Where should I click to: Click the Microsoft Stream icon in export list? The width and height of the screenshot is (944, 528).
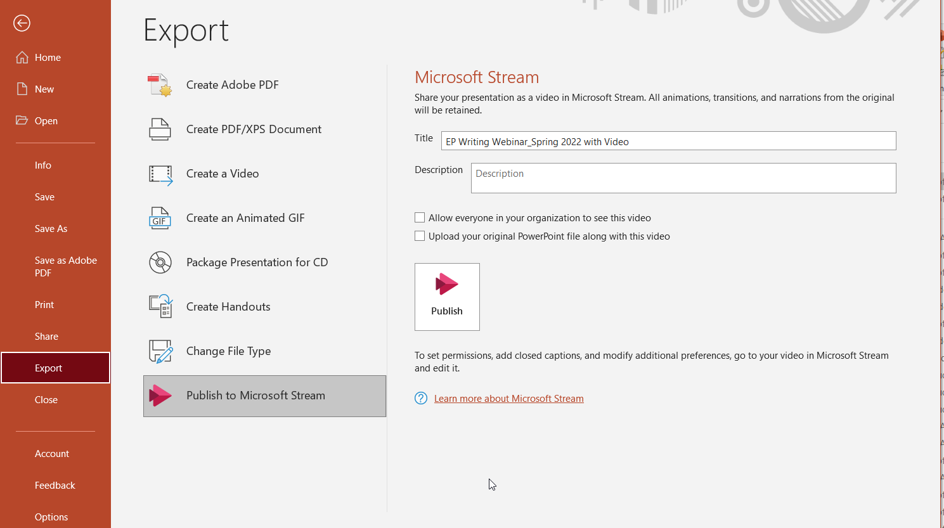point(160,396)
